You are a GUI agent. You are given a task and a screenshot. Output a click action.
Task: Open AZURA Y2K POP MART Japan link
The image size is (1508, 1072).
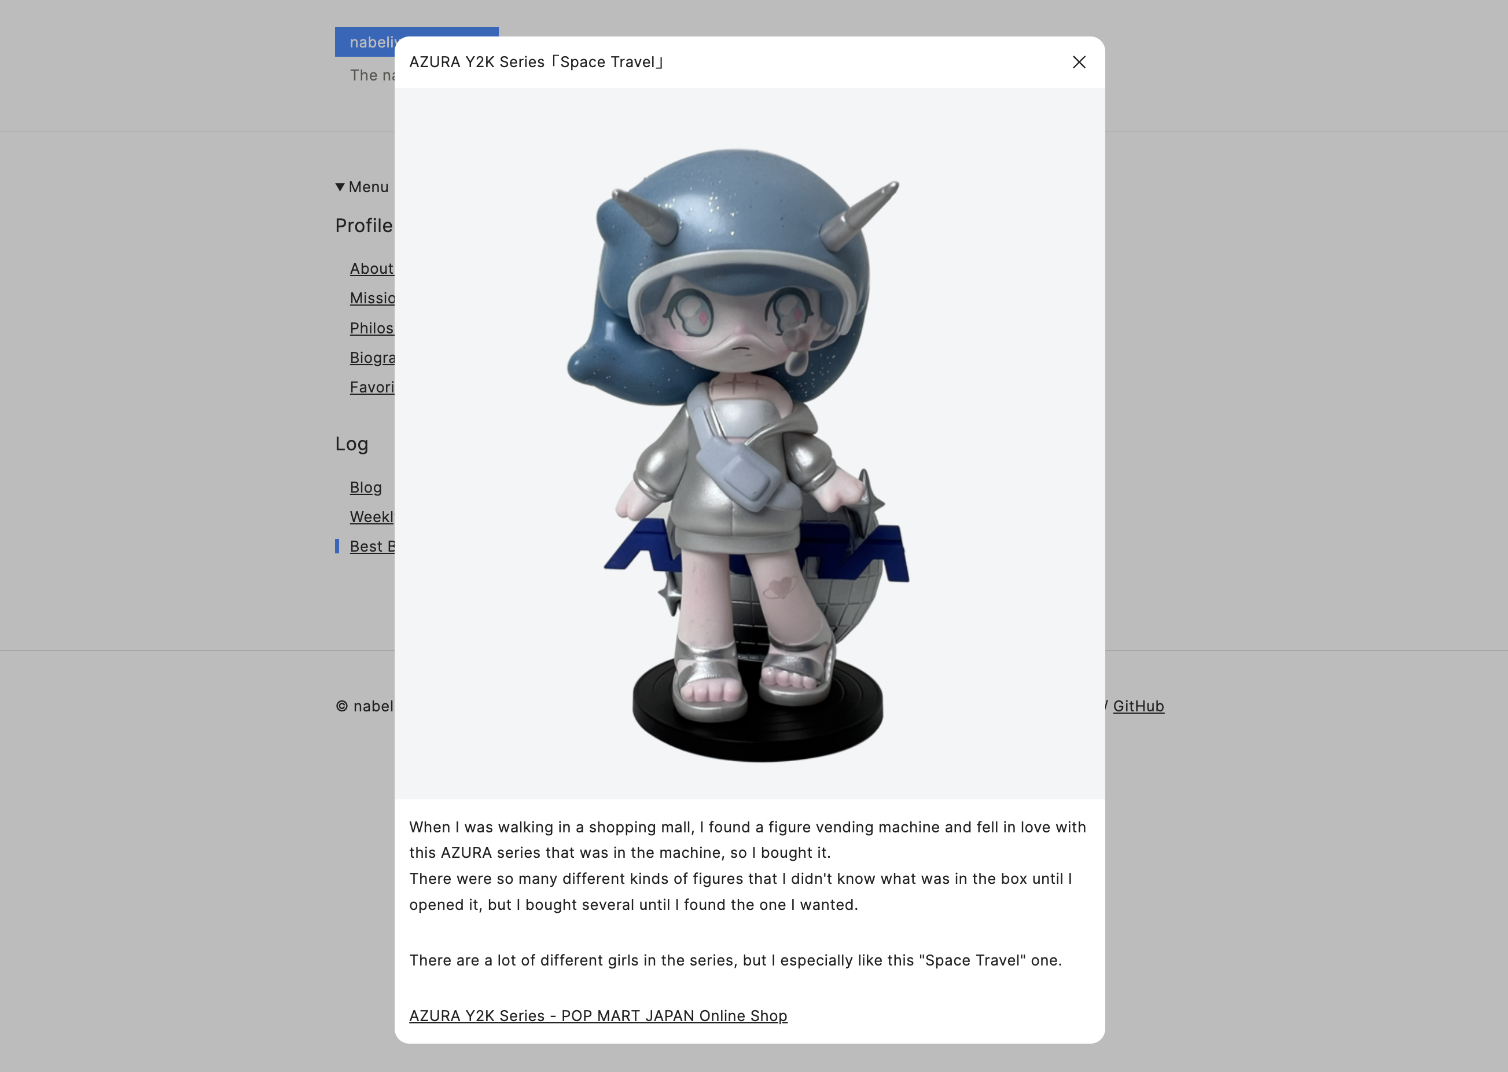598,1016
